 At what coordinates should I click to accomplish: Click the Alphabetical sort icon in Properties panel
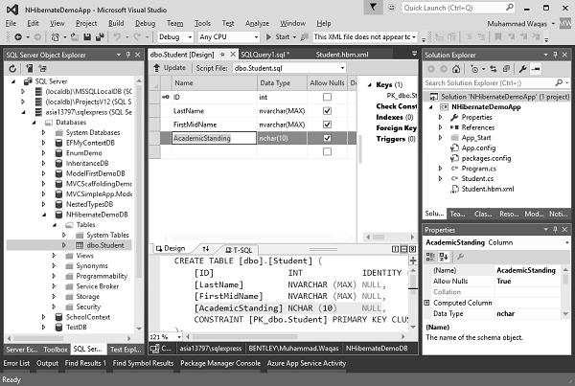coord(443,257)
